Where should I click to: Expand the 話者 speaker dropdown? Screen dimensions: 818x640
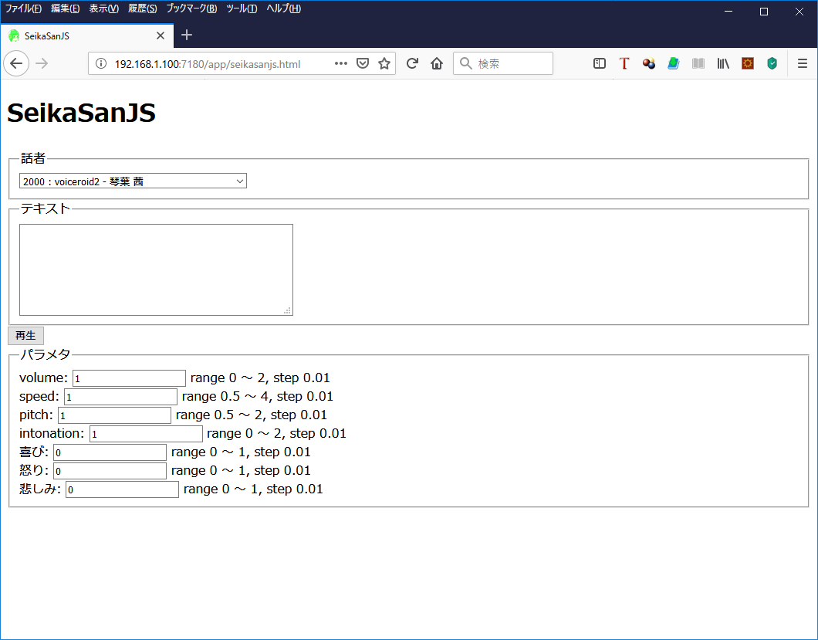coord(133,181)
